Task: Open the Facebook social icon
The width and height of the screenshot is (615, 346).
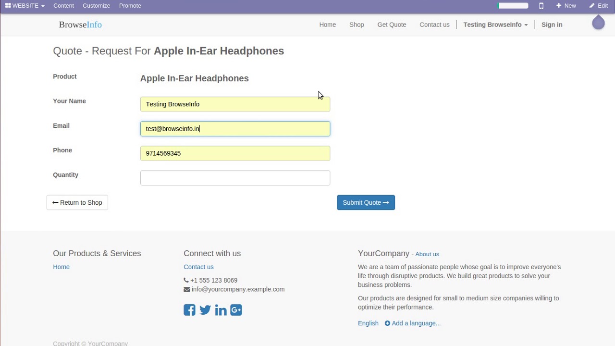Action: 189,310
